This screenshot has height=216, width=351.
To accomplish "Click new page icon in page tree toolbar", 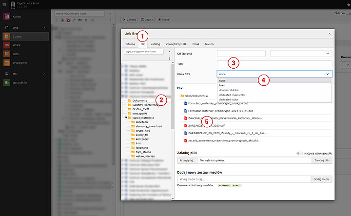I will [x=56, y=20].
